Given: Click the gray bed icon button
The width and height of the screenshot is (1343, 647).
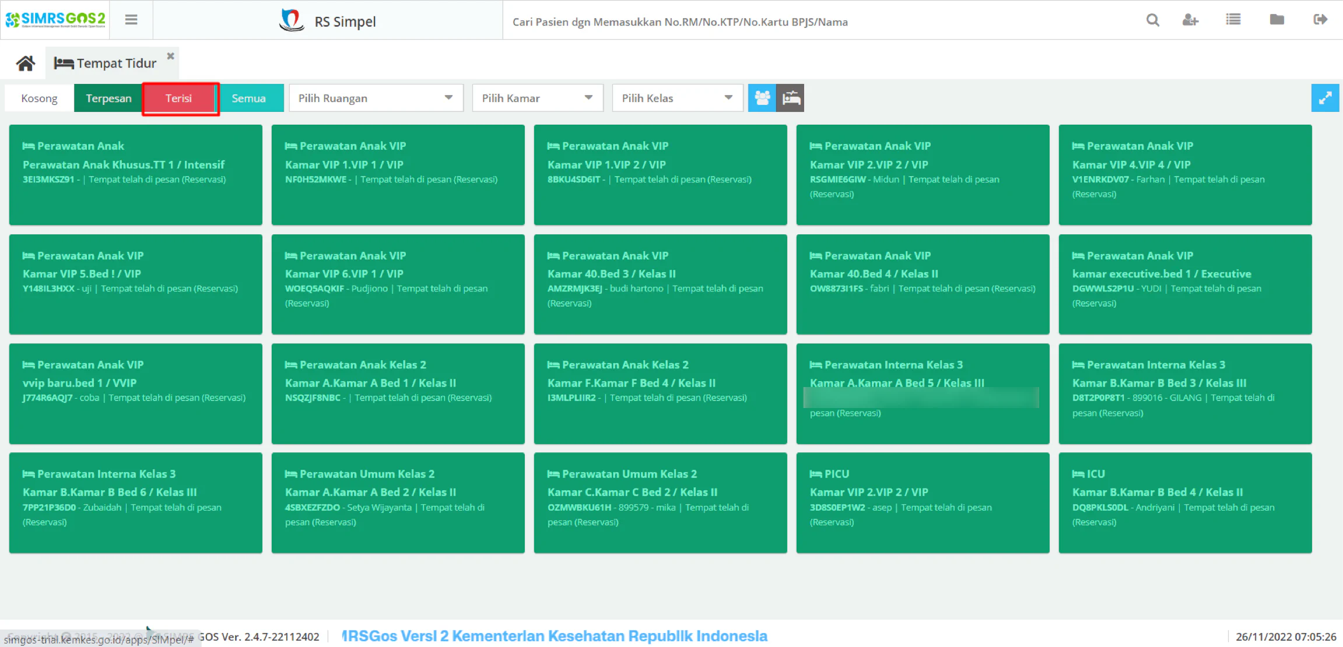Looking at the screenshot, I should (791, 98).
